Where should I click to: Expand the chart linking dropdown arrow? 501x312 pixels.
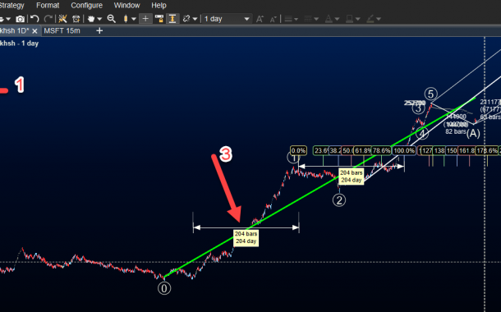pos(195,19)
